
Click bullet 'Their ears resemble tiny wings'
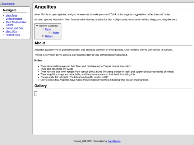click(x=57, y=69)
